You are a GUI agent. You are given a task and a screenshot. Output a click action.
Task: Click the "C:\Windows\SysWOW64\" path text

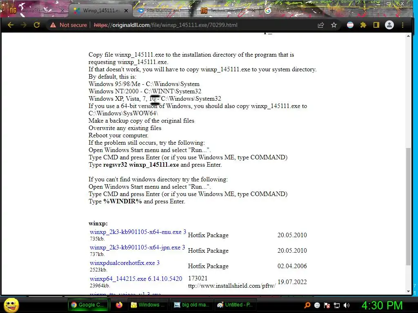[123, 113]
